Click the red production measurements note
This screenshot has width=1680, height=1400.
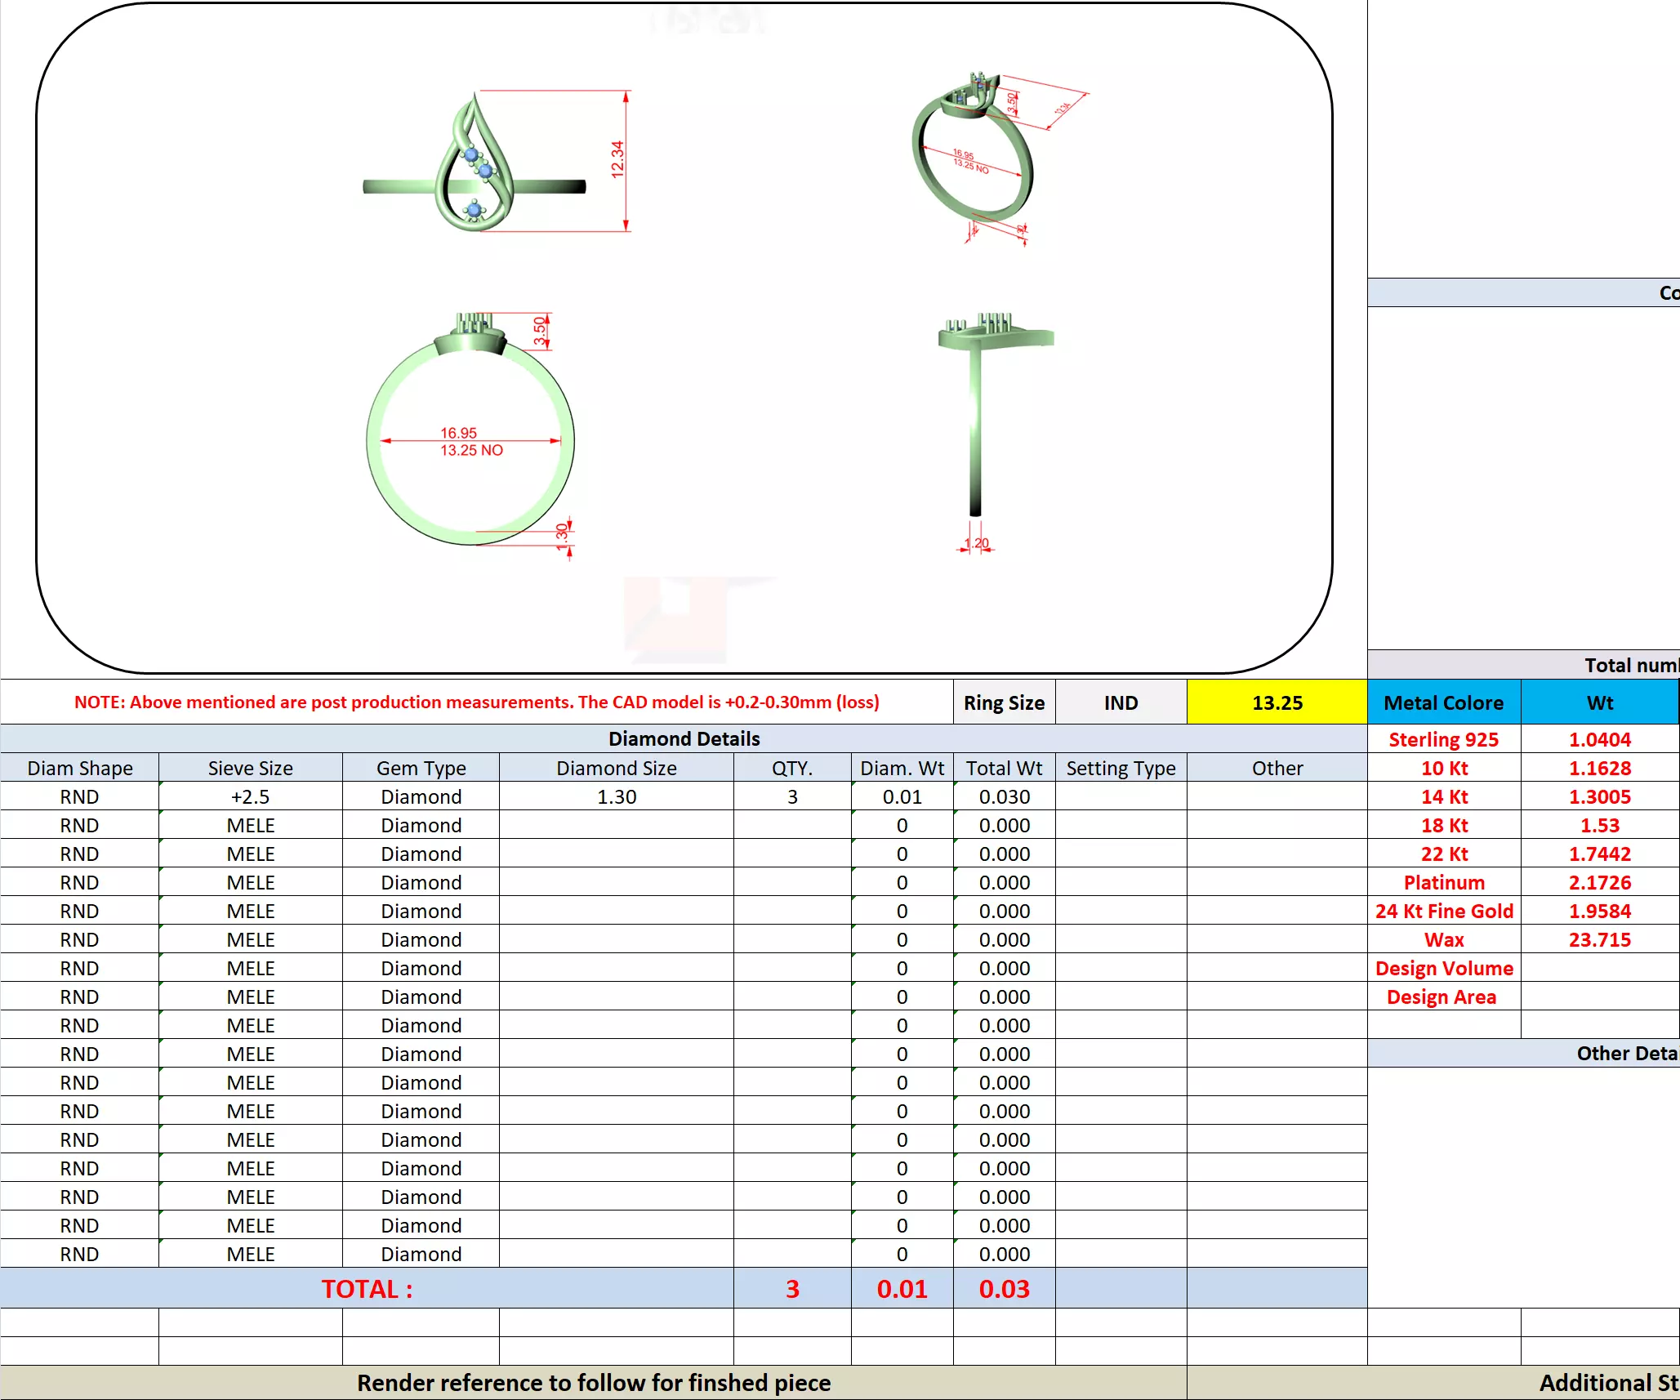click(476, 702)
